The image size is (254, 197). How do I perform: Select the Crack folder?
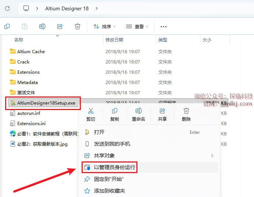tap(23, 62)
